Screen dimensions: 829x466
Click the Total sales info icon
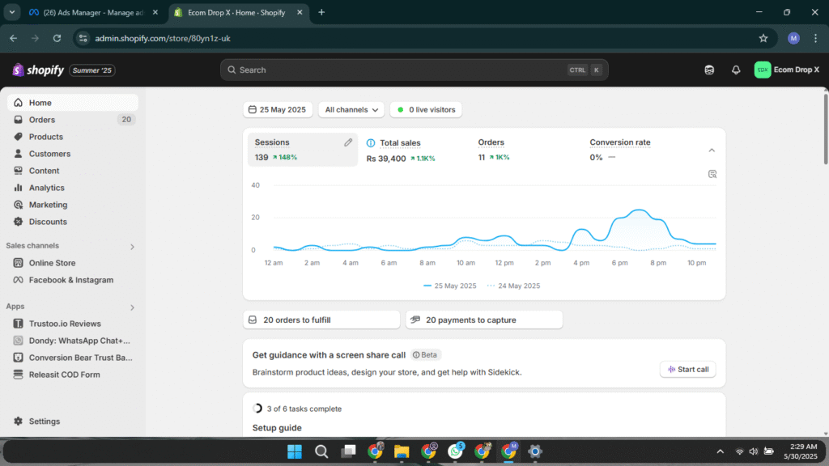(371, 143)
